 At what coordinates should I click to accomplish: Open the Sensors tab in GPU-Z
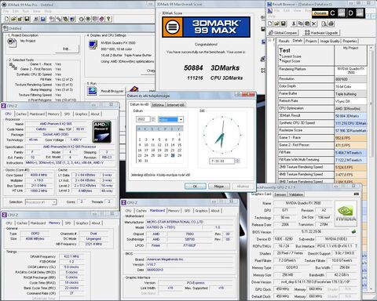pos(280,194)
